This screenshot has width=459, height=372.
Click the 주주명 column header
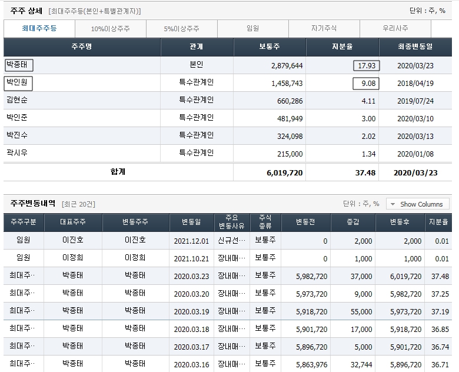[x=82, y=47]
